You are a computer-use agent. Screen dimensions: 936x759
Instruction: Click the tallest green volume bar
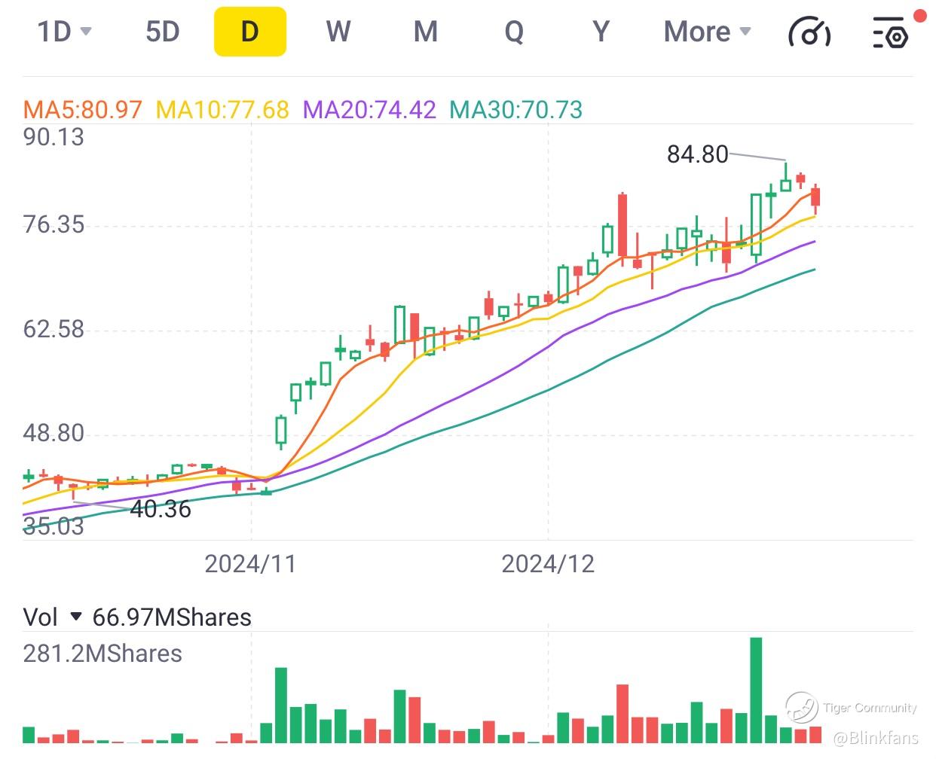point(756,690)
